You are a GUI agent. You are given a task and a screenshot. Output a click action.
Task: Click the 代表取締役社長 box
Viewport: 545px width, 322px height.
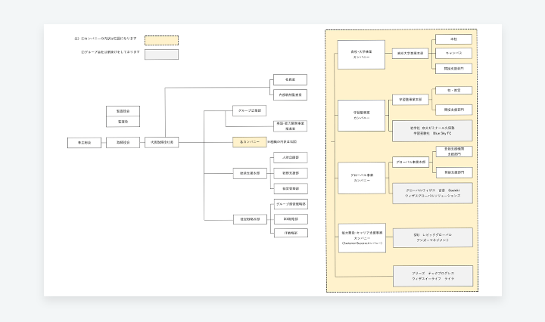coord(162,142)
